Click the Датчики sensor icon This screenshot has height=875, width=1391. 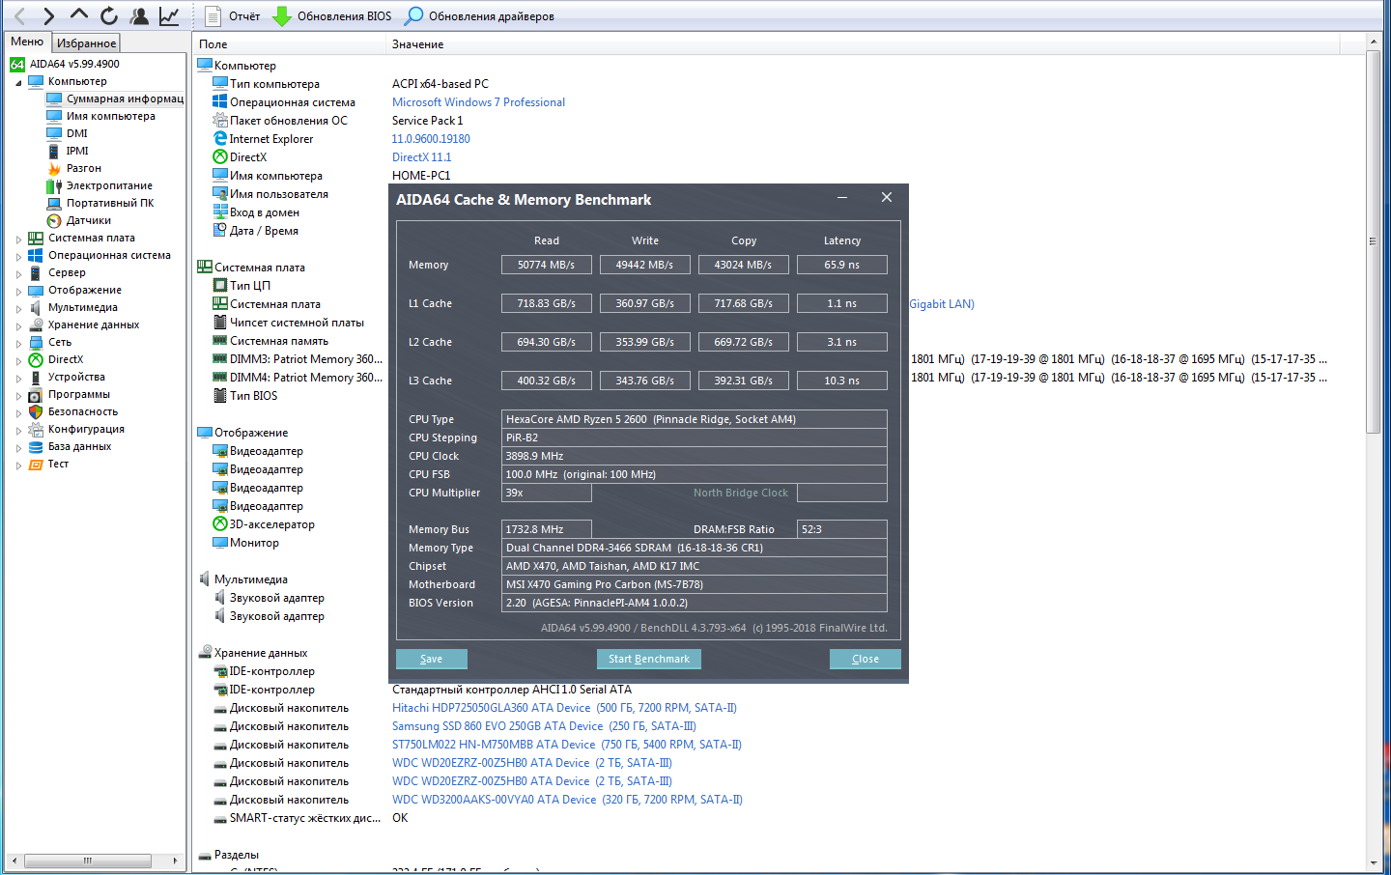54,220
